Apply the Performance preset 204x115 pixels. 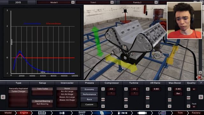(89, 95)
